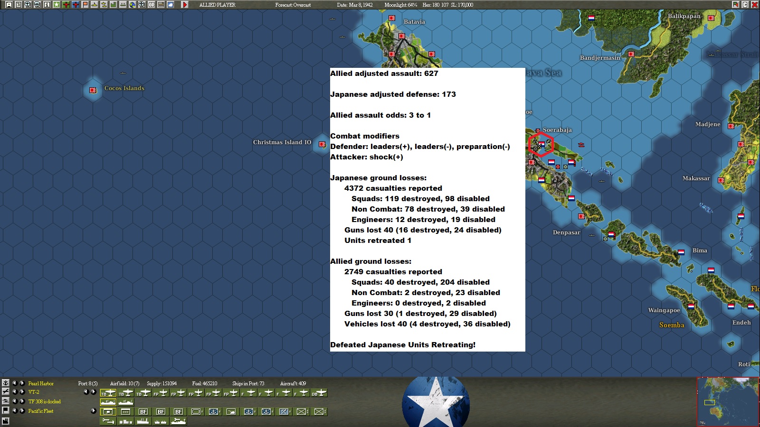Image resolution: width=760 pixels, height=427 pixels.
Task: Click the 'ALLIED PLAYER' label in the top bar
Action: pyautogui.click(x=217, y=5)
